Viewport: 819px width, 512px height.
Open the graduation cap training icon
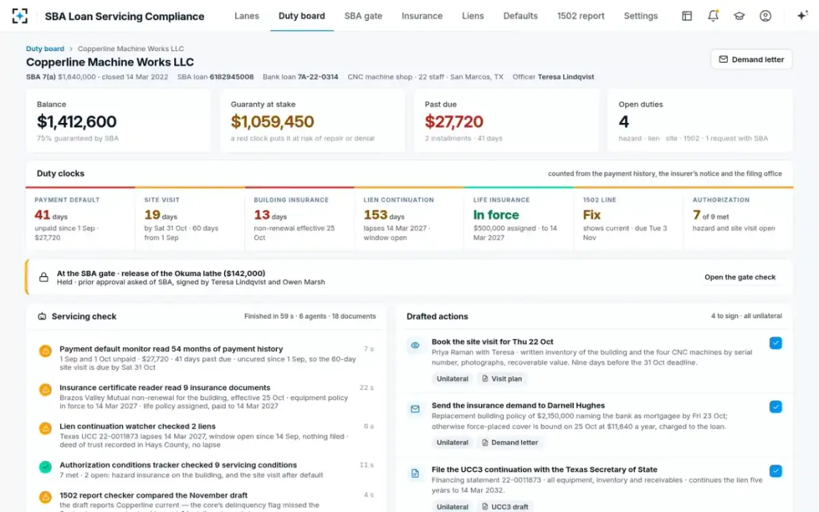[739, 16]
